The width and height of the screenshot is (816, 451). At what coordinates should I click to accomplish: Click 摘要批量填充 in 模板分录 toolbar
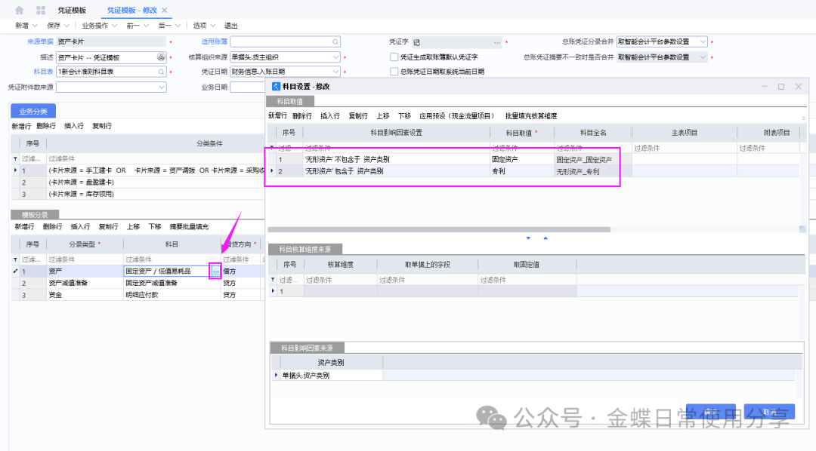(x=189, y=226)
